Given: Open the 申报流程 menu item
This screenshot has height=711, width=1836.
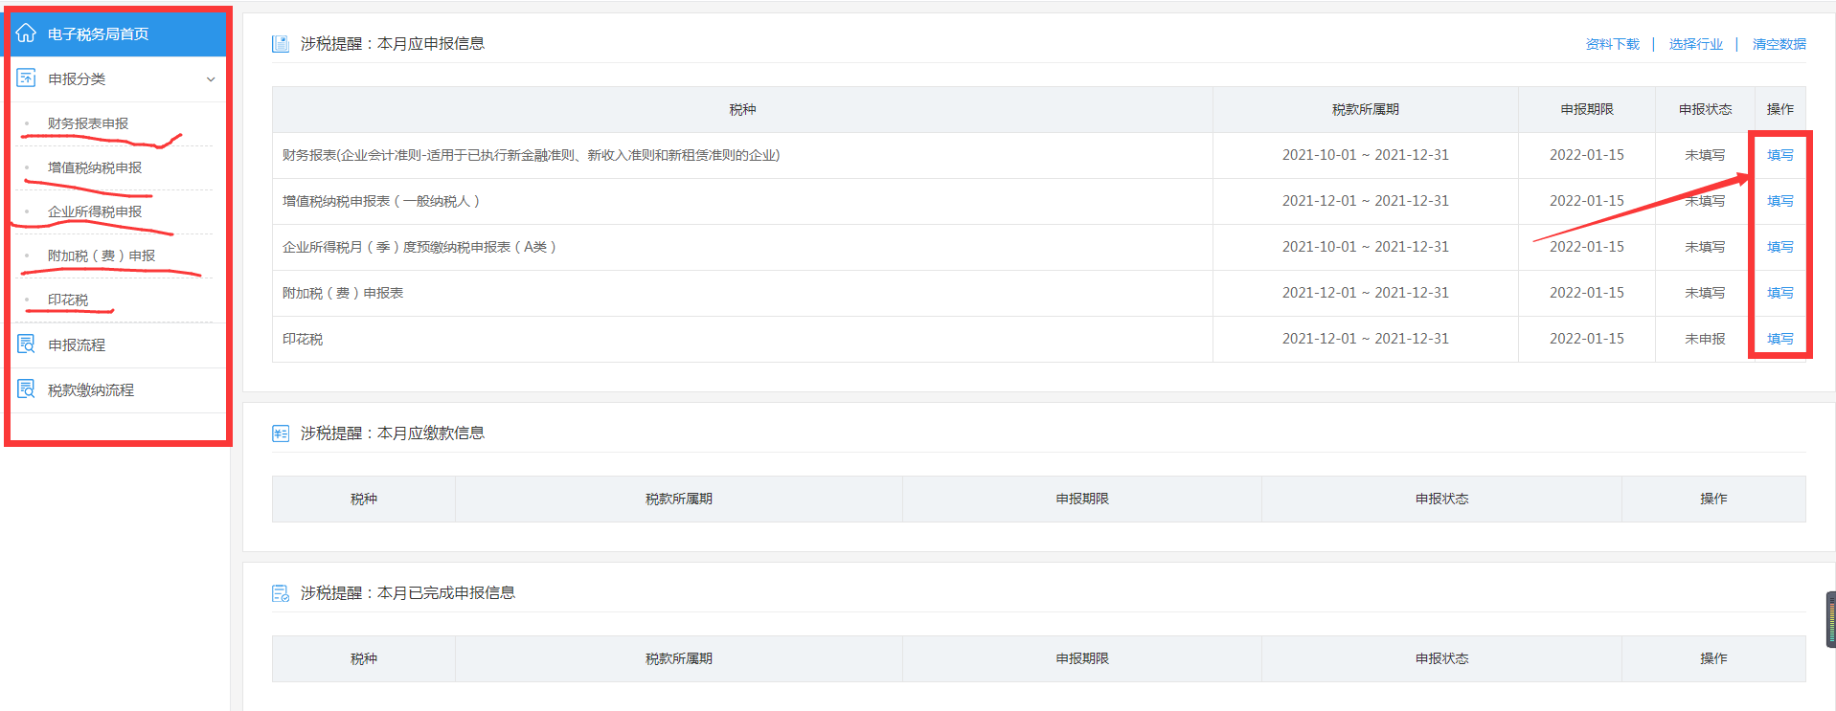Looking at the screenshot, I should coord(77,344).
